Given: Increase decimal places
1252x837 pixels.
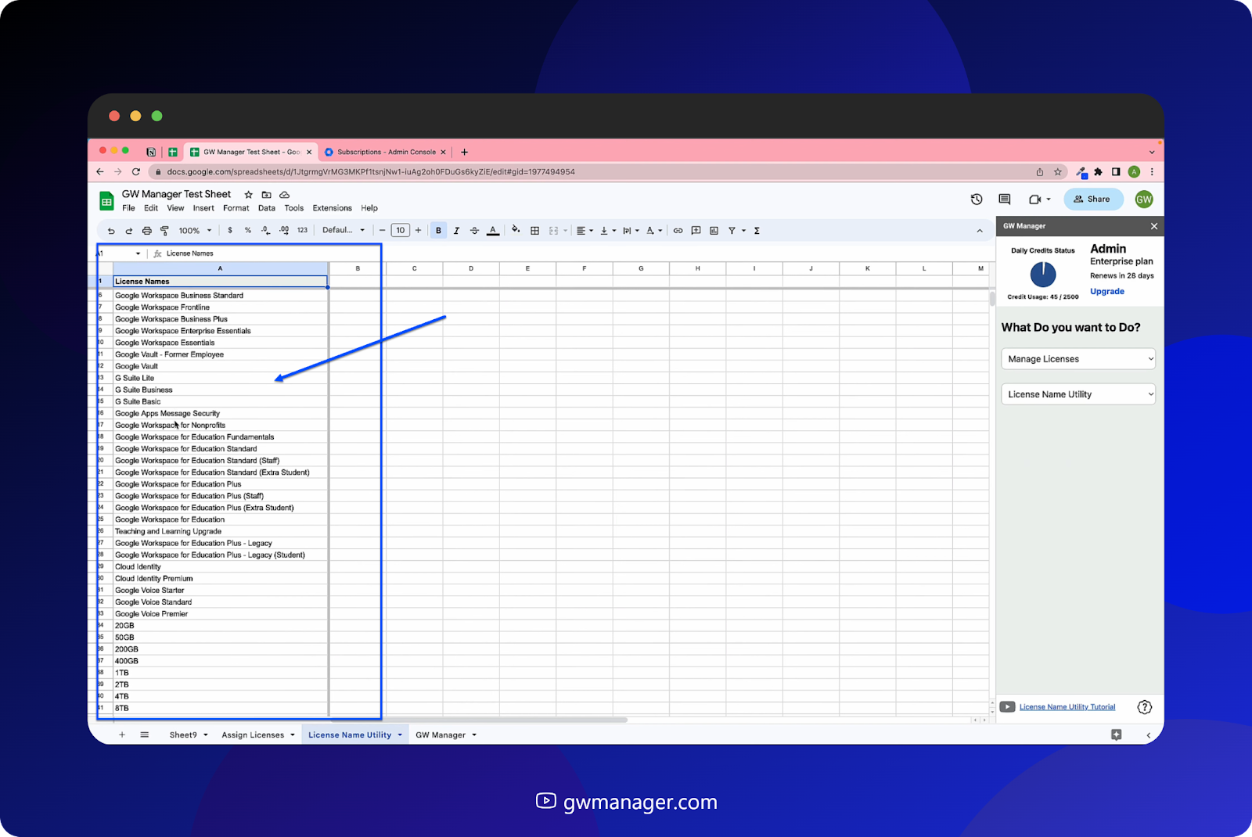Looking at the screenshot, I should point(283,231).
